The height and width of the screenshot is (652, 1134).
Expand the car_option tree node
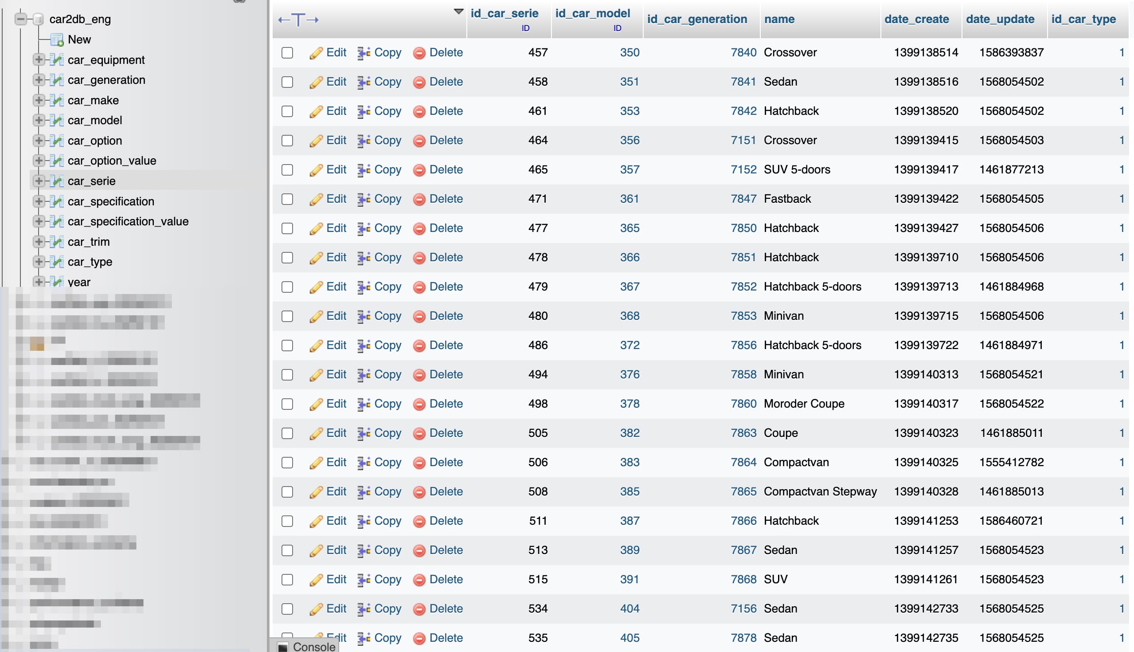point(39,140)
